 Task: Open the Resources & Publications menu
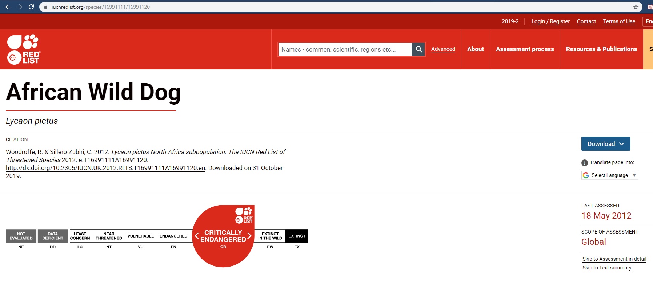[x=601, y=49]
